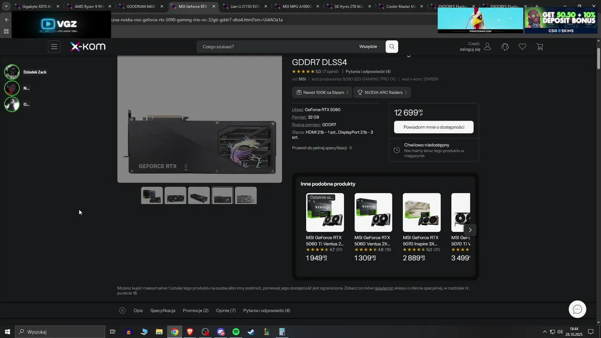
Task: Select the second product gallery thumbnail
Action: click(x=176, y=195)
